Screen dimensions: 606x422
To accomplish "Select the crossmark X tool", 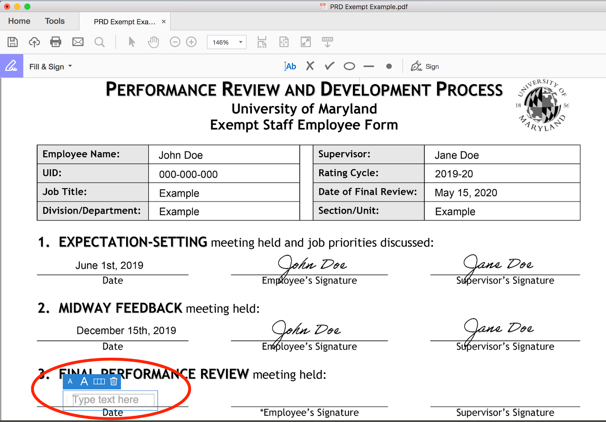I will click(x=310, y=66).
